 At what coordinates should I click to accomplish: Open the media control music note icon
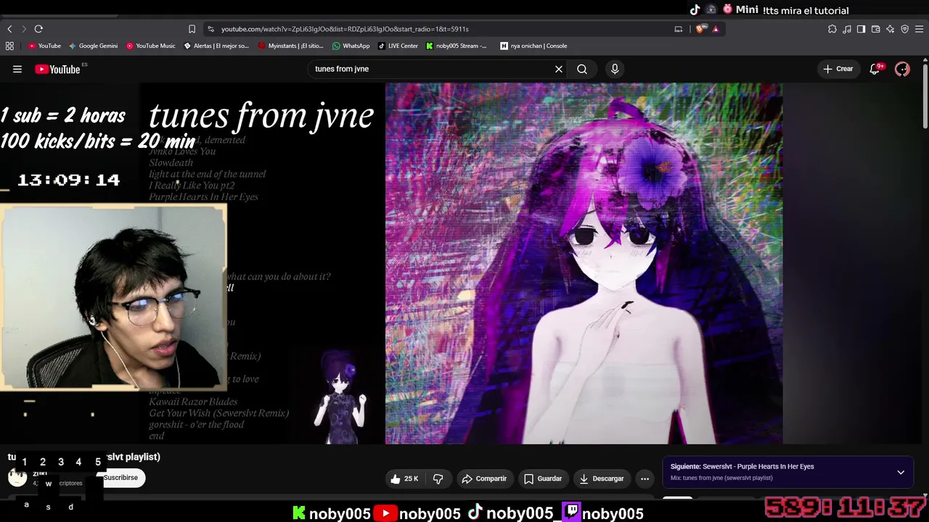pyautogui.click(x=847, y=29)
